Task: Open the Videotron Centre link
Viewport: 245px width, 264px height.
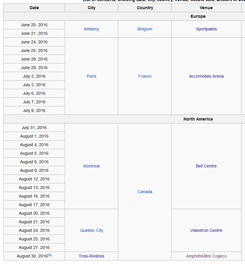Action: pyautogui.click(x=206, y=230)
